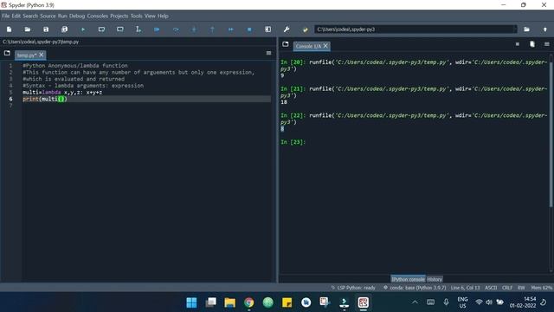The width and height of the screenshot is (554, 312).
Task: Run selection or current line icon
Action: pyautogui.click(x=138, y=29)
